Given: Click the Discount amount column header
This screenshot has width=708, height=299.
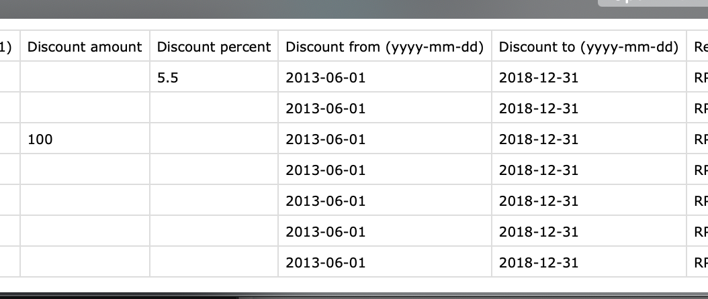Looking at the screenshot, I should [85, 47].
